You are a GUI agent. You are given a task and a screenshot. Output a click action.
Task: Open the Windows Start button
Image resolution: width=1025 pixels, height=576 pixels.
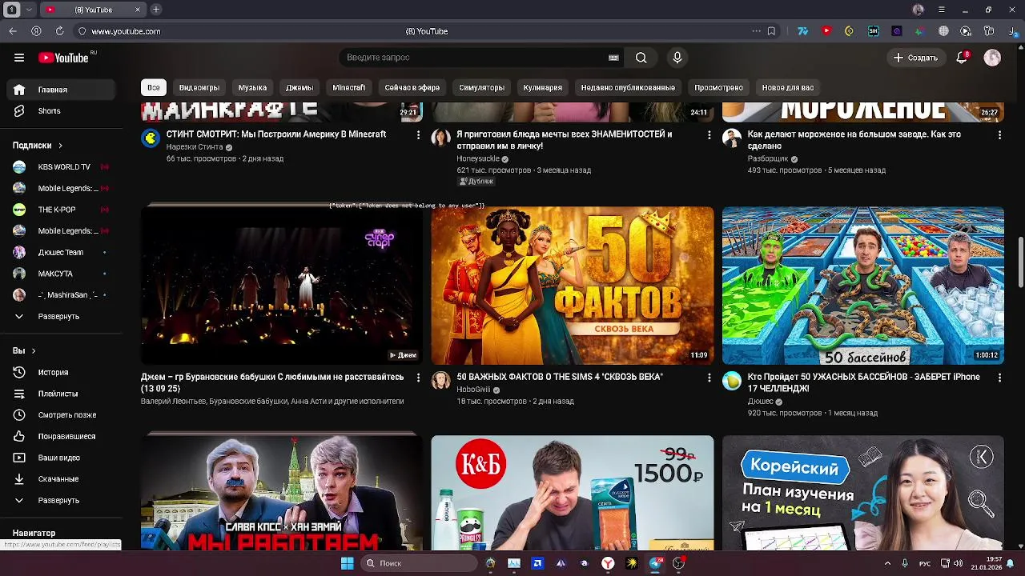pyautogui.click(x=347, y=563)
